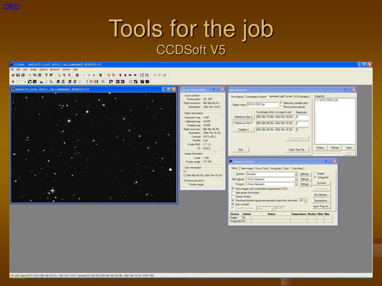
Task: Click the Reference Star C button
Action: click(243, 117)
